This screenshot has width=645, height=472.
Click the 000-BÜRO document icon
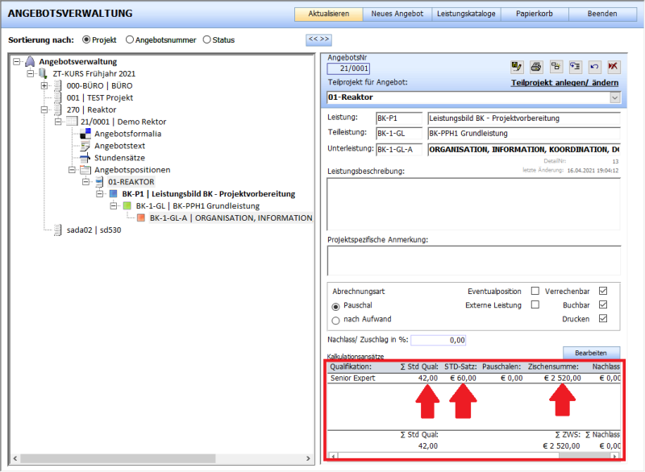click(57, 86)
